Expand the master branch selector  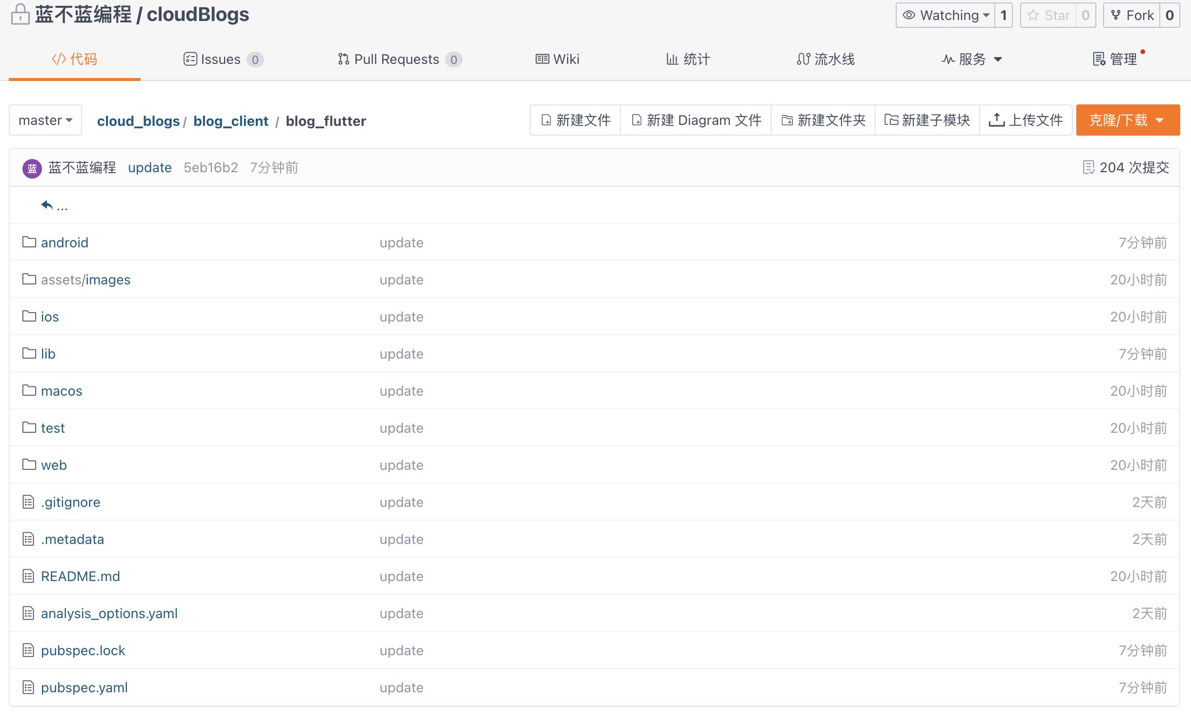(45, 120)
